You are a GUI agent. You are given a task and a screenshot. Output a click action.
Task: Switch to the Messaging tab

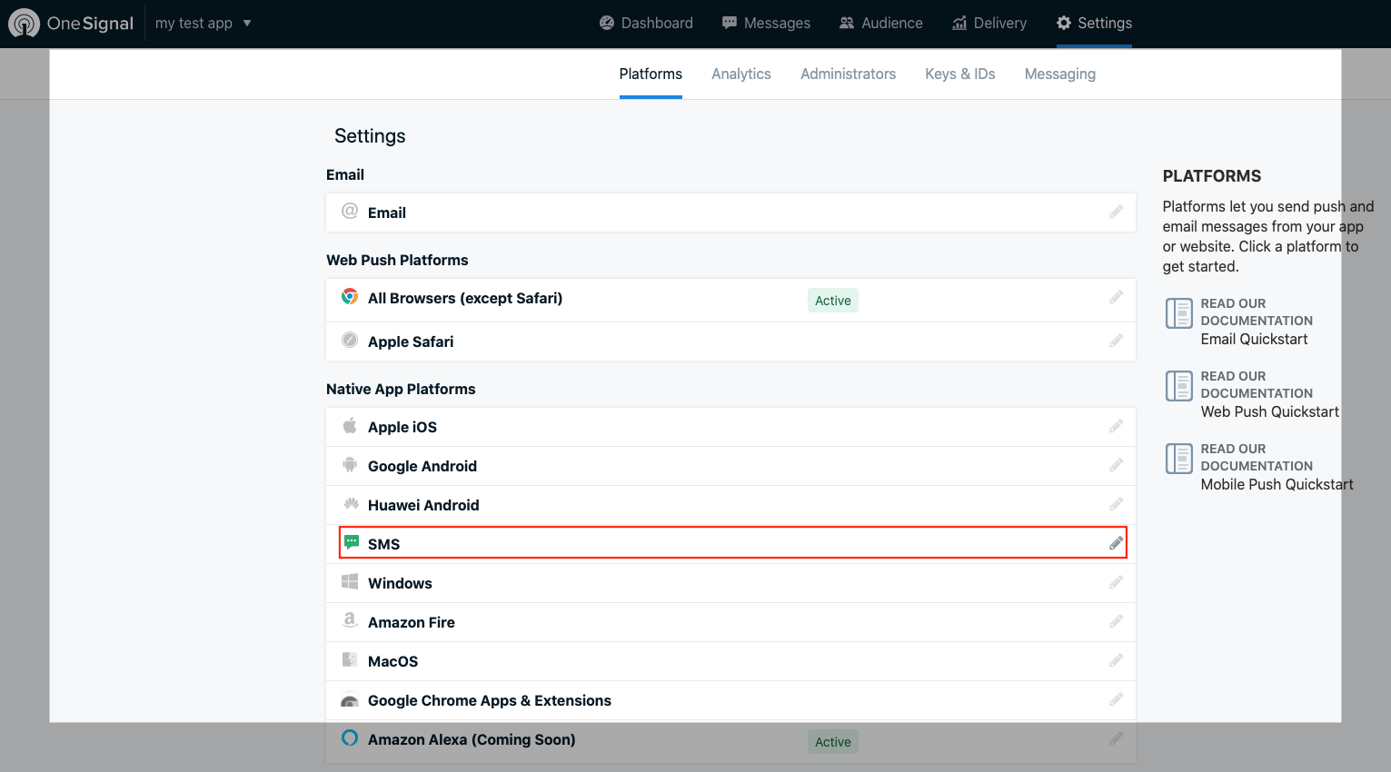[1060, 74]
